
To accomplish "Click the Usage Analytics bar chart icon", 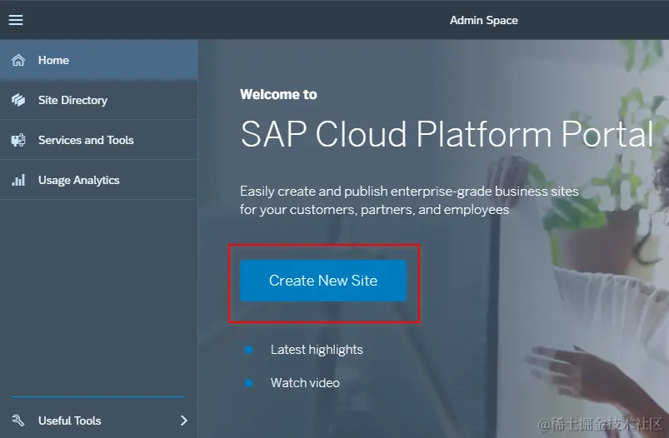I will [18, 180].
